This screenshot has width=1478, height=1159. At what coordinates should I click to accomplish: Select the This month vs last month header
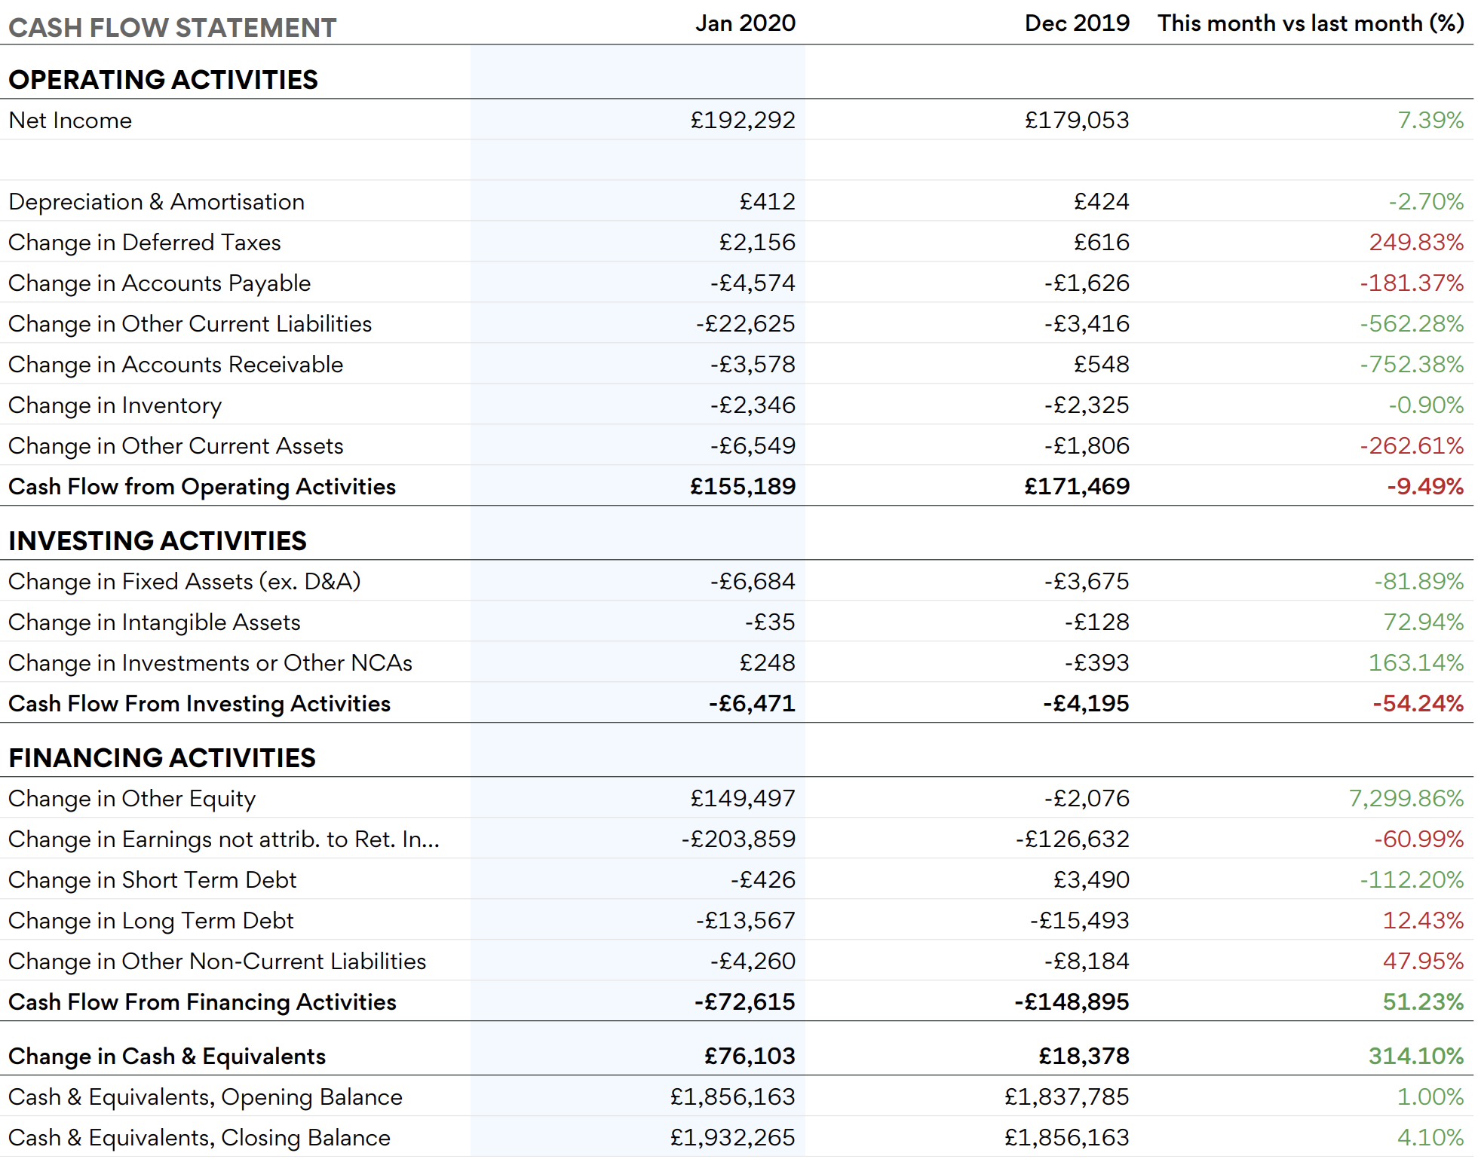(1310, 23)
